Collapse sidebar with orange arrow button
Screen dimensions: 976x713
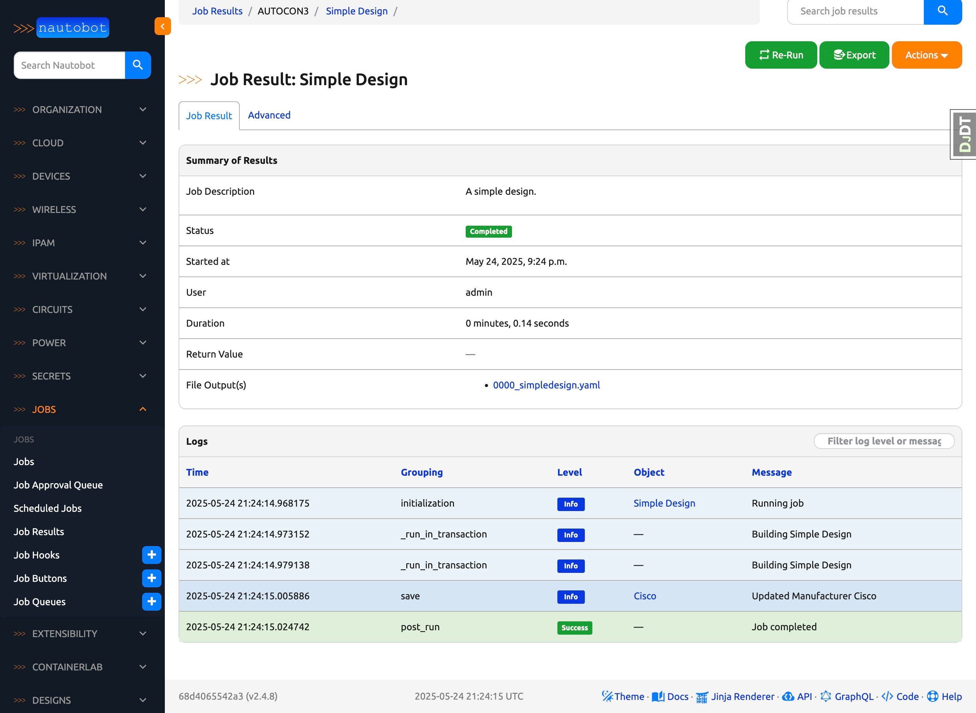(x=163, y=26)
